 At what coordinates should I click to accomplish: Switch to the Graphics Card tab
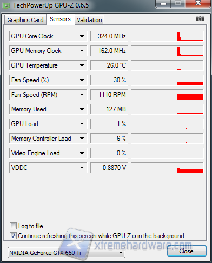click(x=25, y=20)
